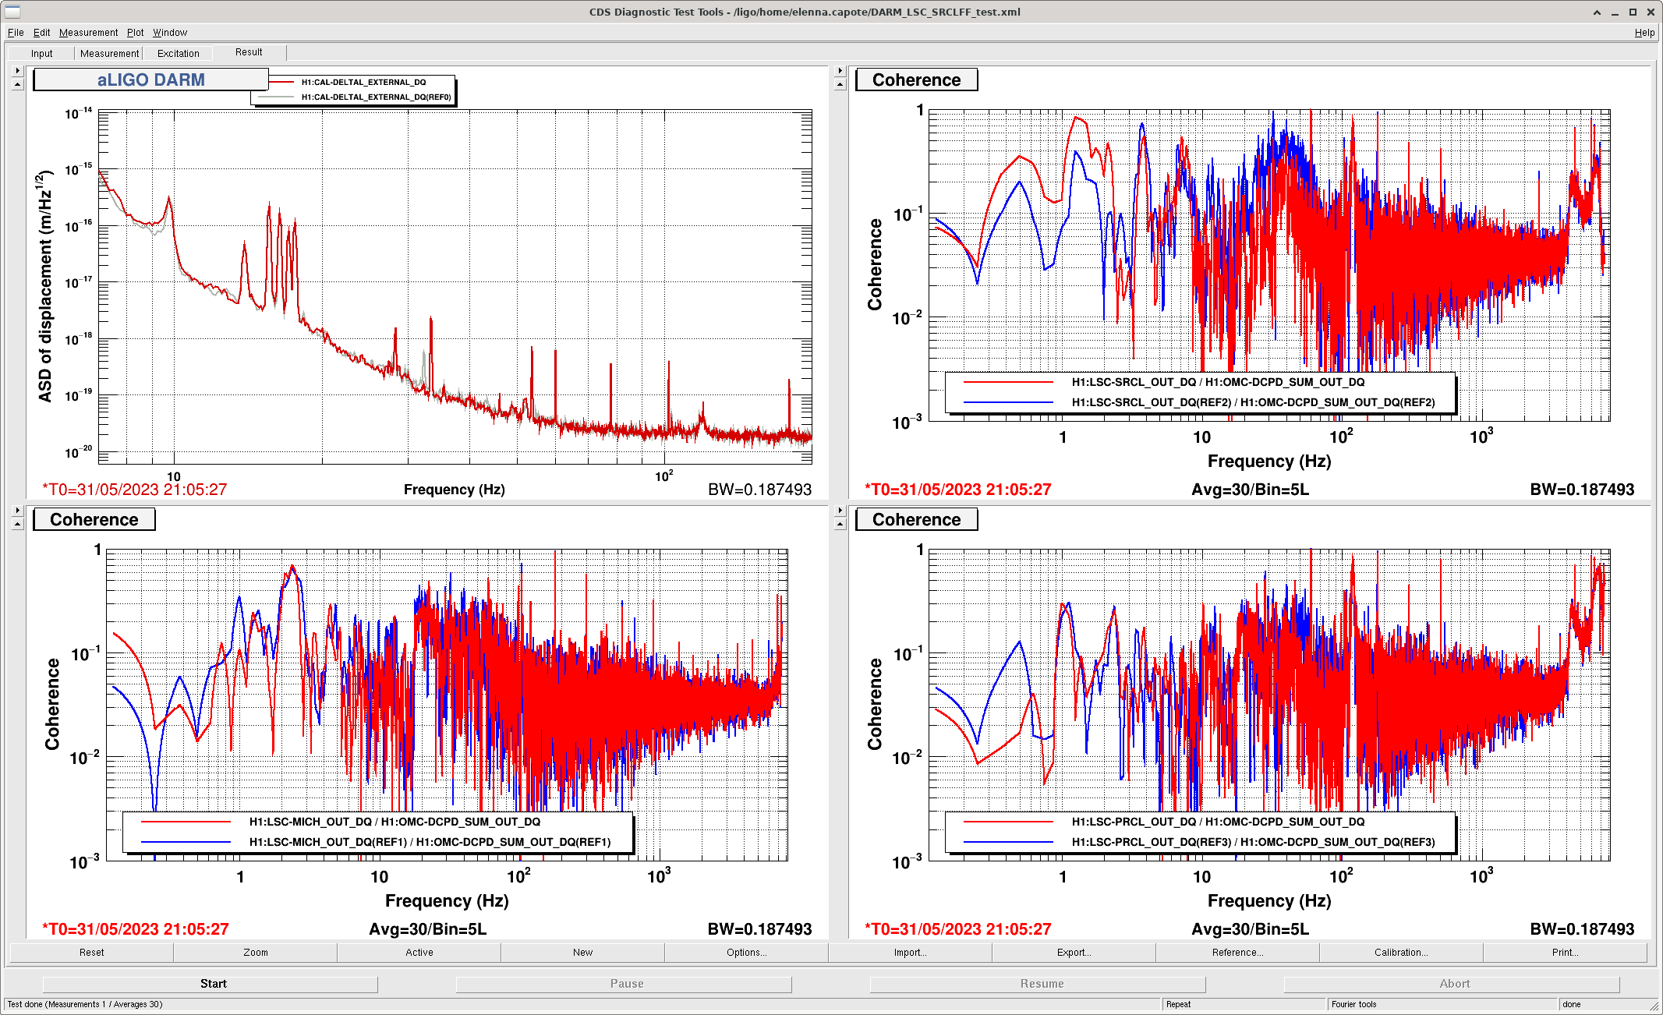Click up-arrow button beside SRCL Coherence plot
The height and width of the screenshot is (1015, 1663).
coord(840,84)
